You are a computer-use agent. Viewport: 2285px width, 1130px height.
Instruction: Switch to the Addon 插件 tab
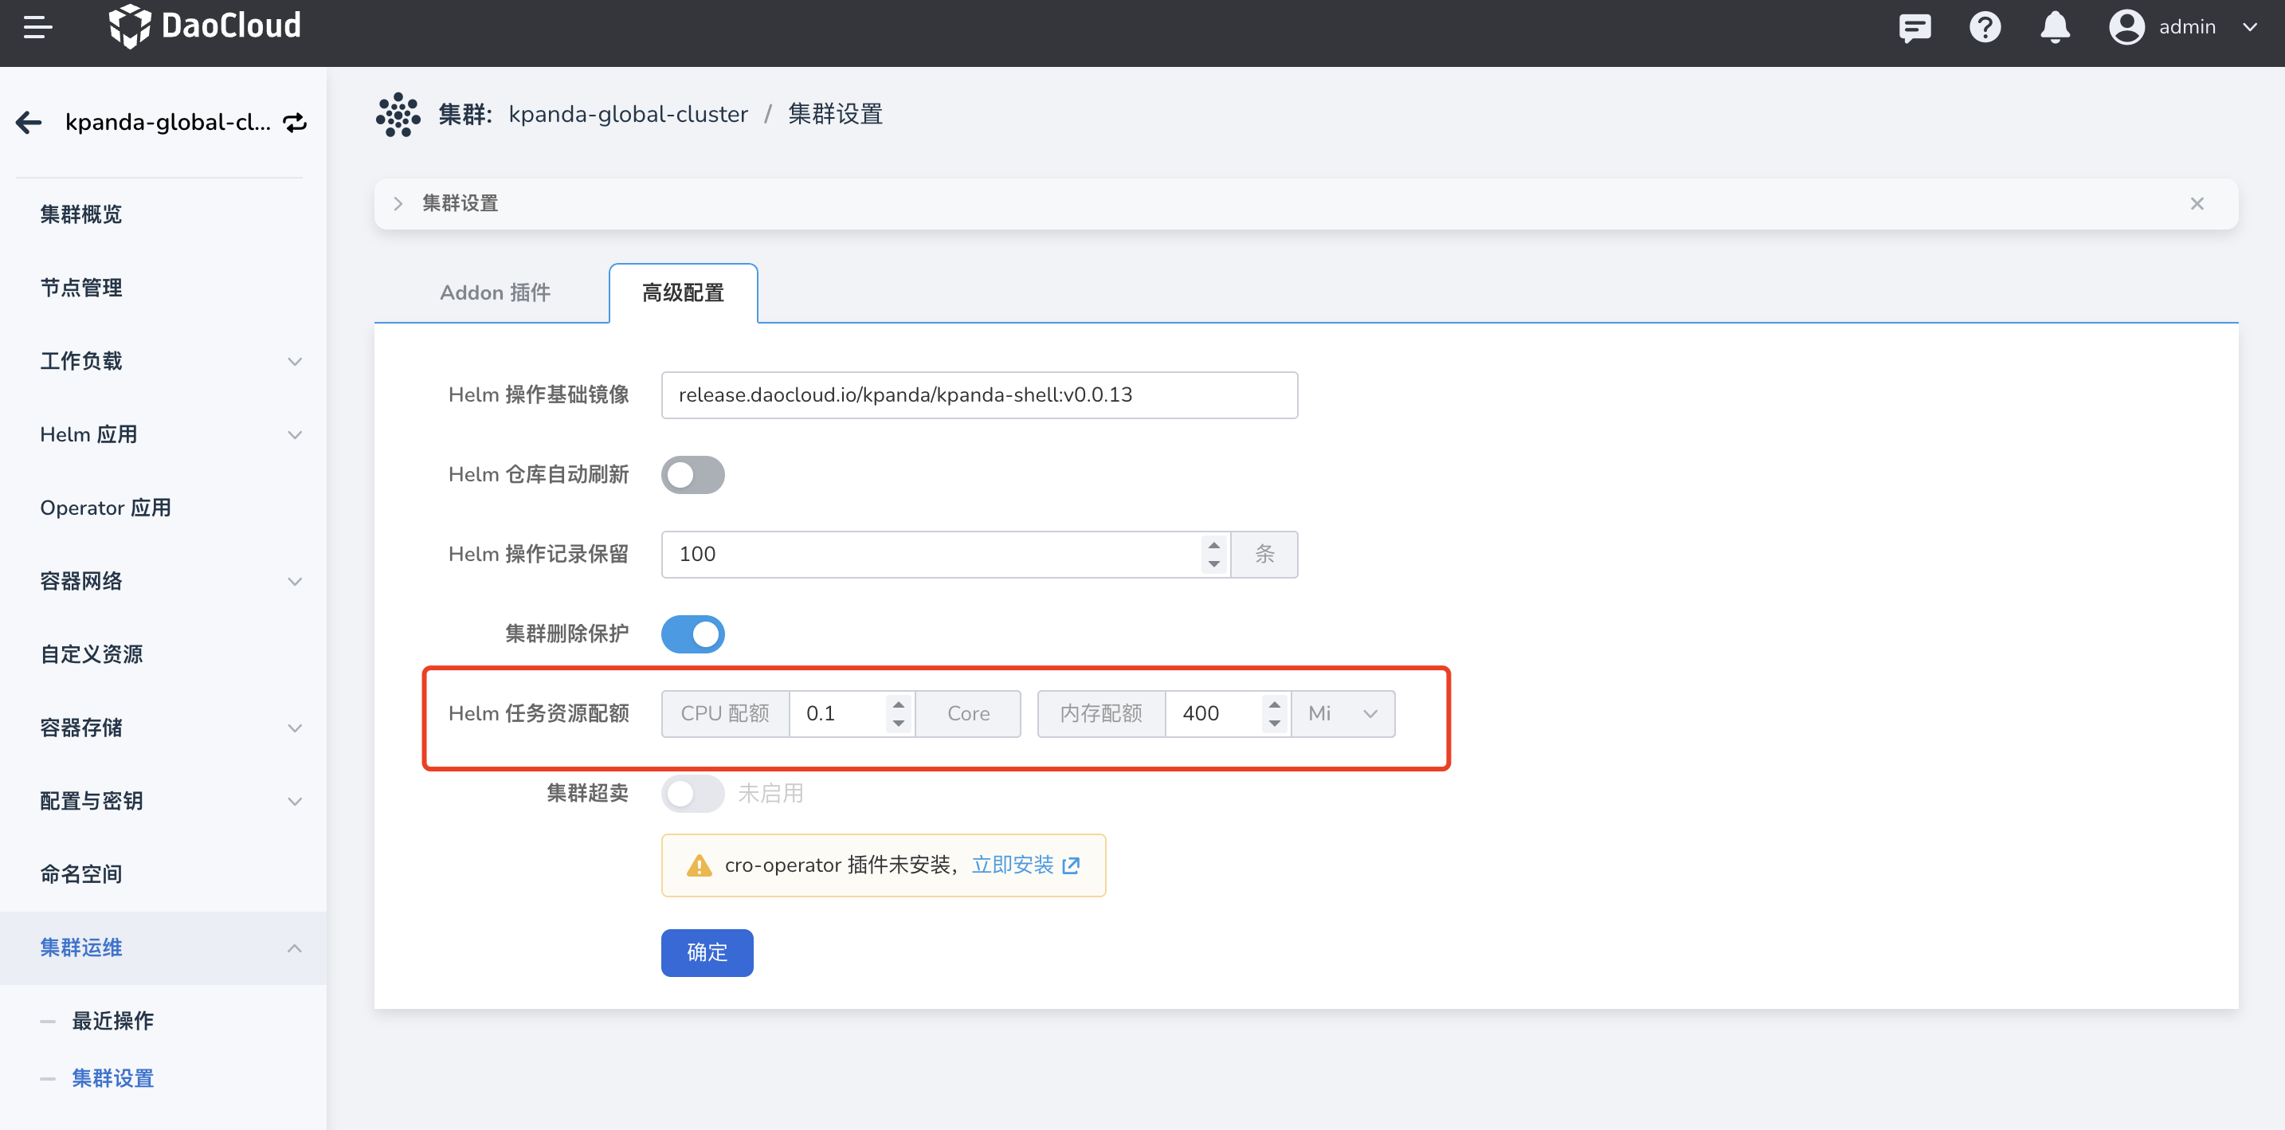pyautogui.click(x=494, y=292)
